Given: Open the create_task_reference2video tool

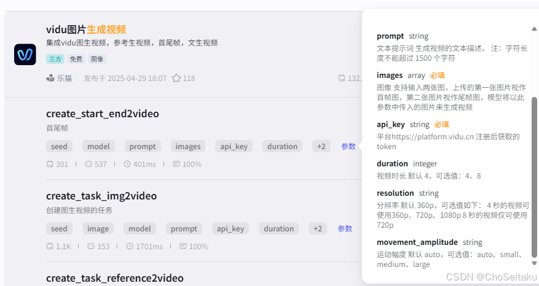Looking at the screenshot, I should click(x=115, y=278).
